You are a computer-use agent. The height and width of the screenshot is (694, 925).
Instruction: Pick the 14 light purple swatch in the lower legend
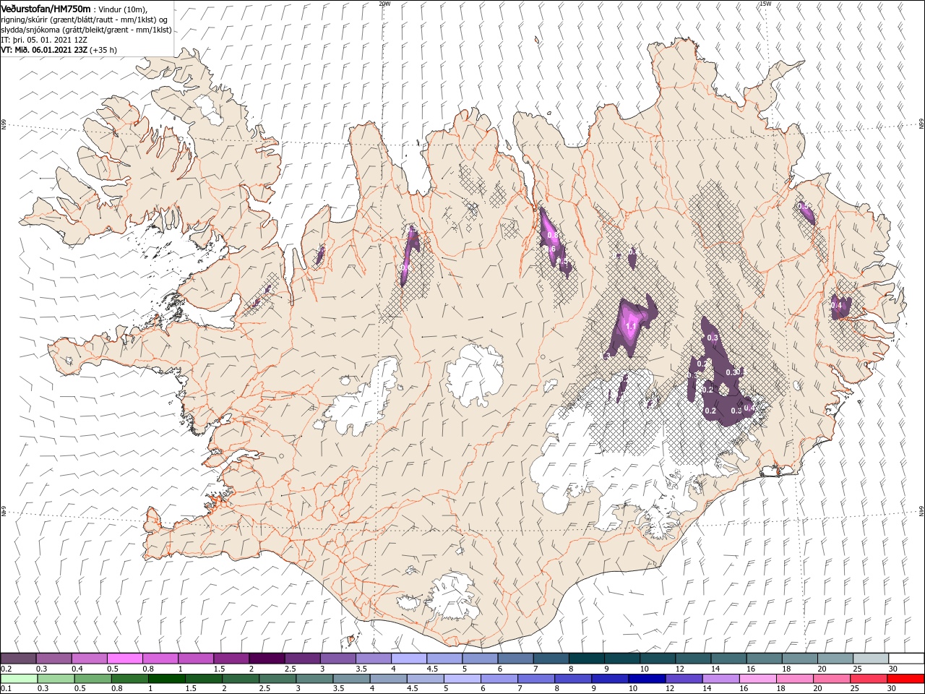tap(720, 678)
